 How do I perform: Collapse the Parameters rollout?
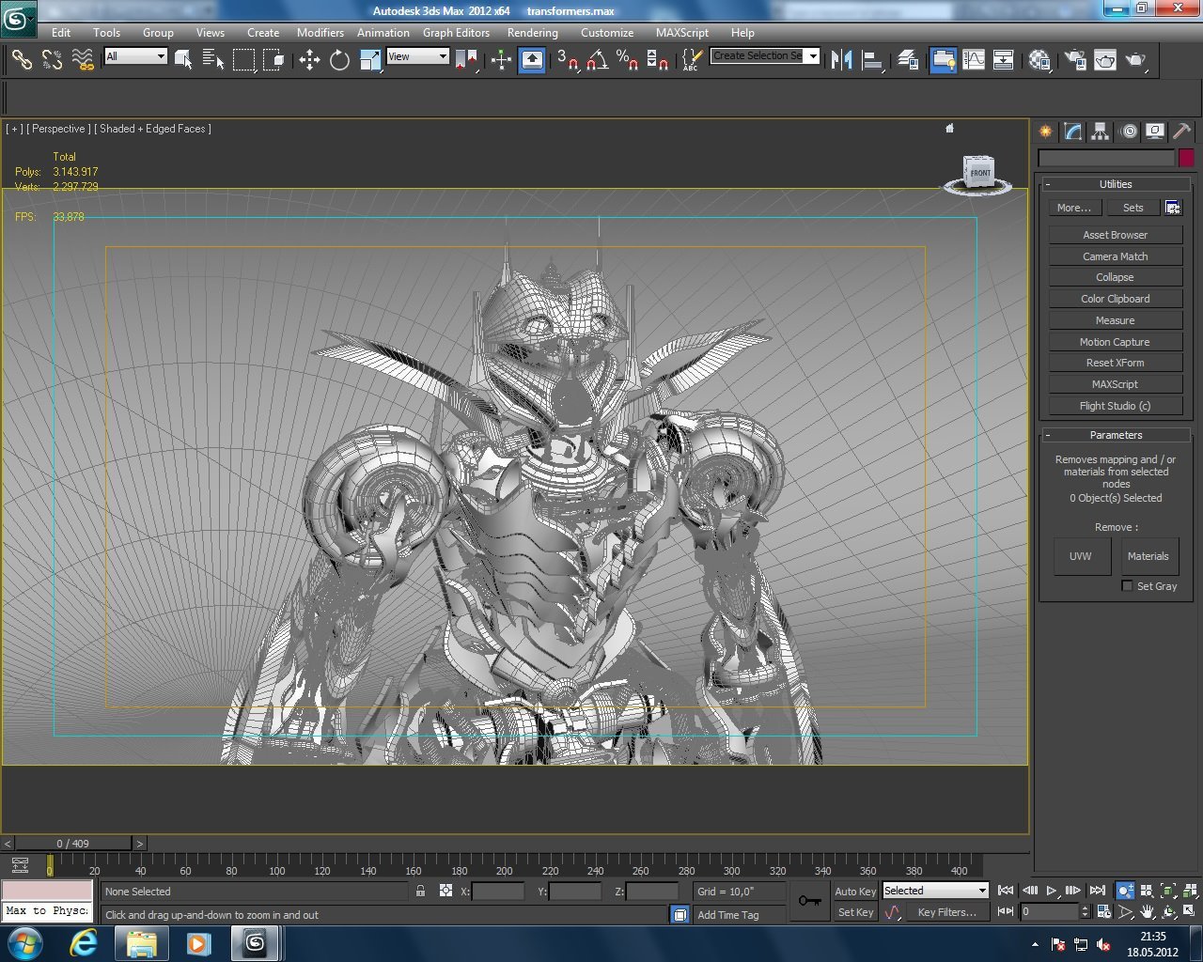1116,435
